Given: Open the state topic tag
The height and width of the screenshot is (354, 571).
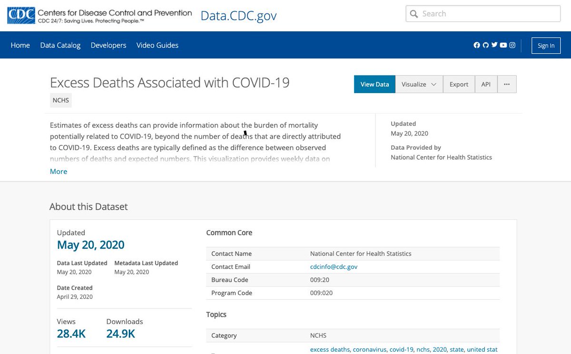Looking at the screenshot, I should click(457, 349).
